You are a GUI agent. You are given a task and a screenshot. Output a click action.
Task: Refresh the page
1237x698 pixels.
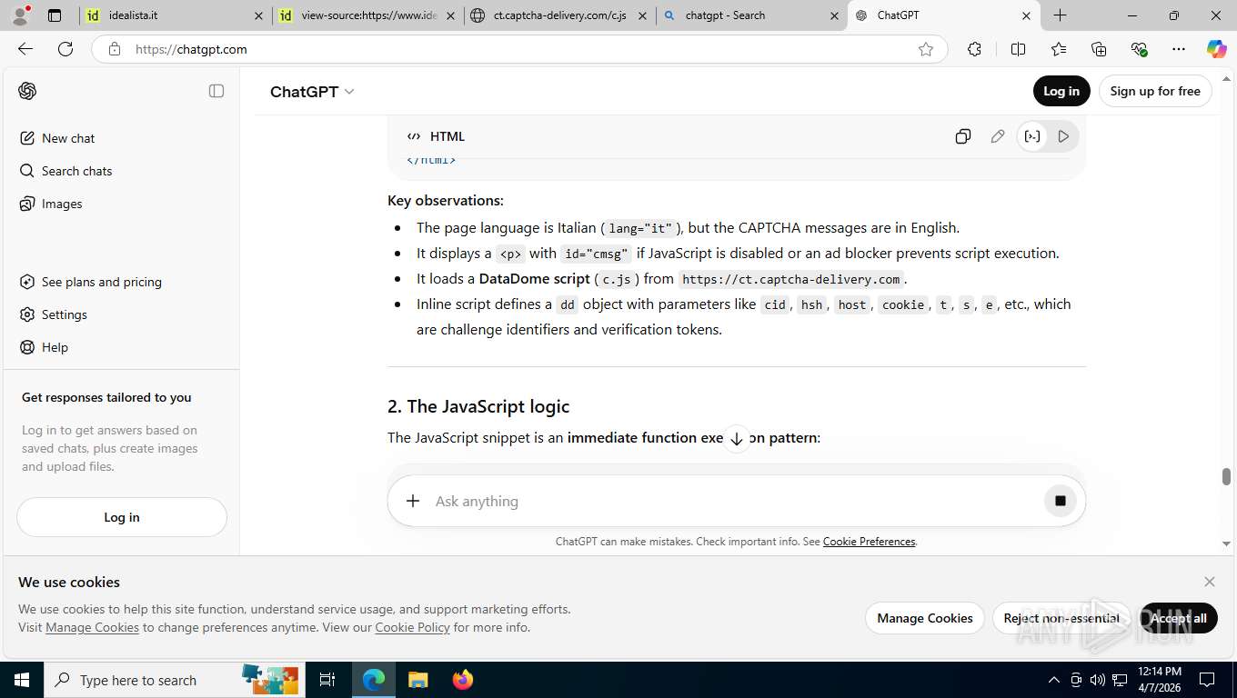[x=65, y=49]
